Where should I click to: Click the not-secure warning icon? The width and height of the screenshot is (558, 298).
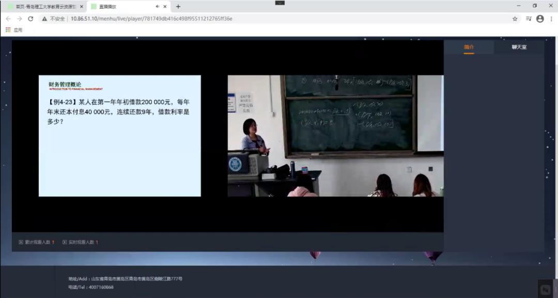[x=45, y=19]
